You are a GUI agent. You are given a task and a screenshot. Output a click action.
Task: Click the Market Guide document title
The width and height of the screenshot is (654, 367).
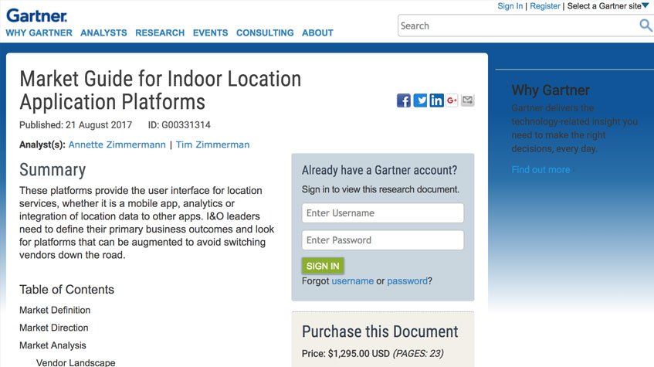[x=160, y=90]
